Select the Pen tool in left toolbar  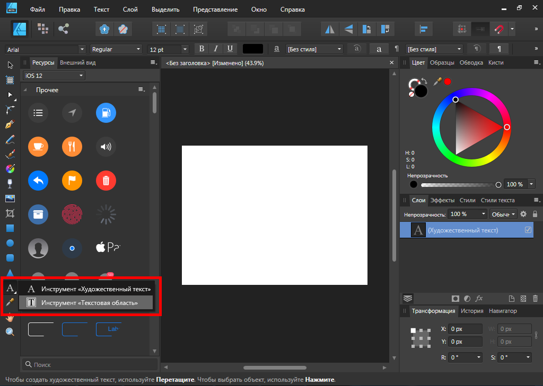10,125
